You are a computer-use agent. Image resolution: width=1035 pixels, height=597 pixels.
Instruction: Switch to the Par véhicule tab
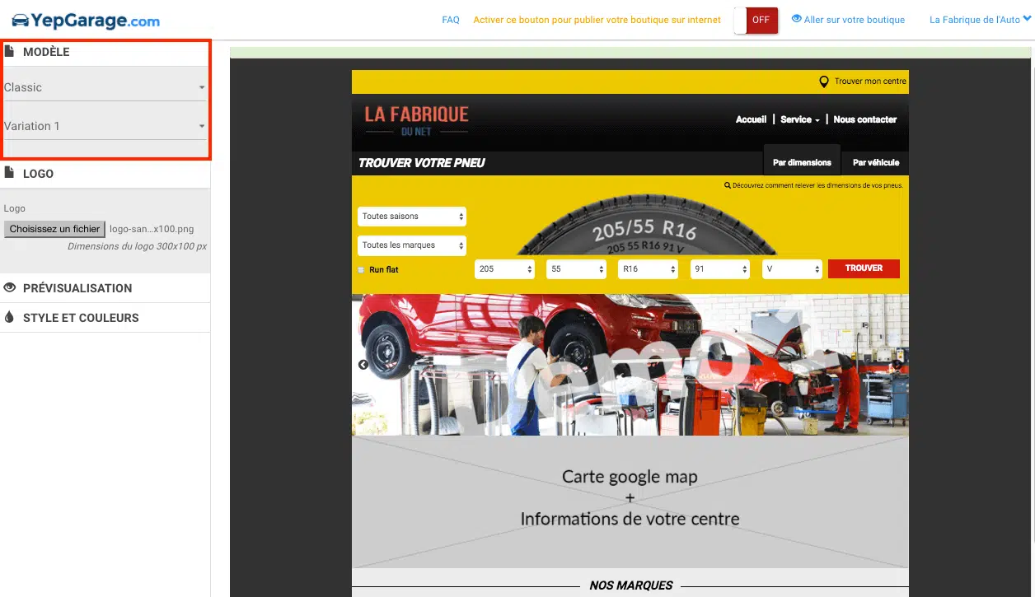875,163
